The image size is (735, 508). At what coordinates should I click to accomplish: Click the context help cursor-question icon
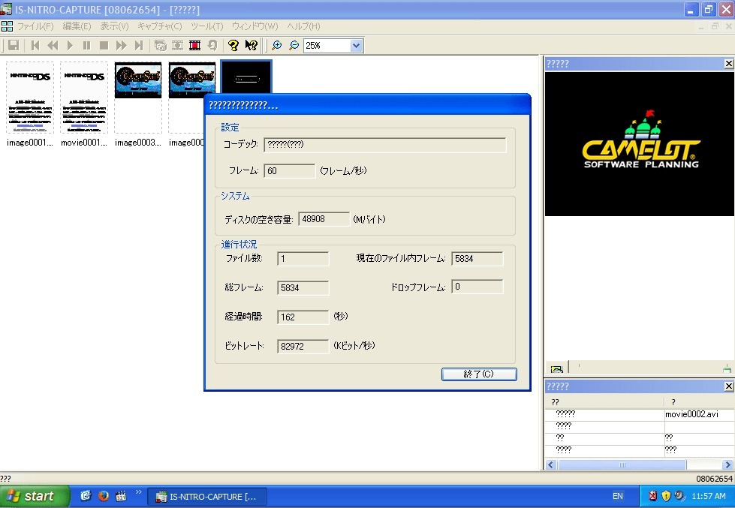[x=252, y=45]
